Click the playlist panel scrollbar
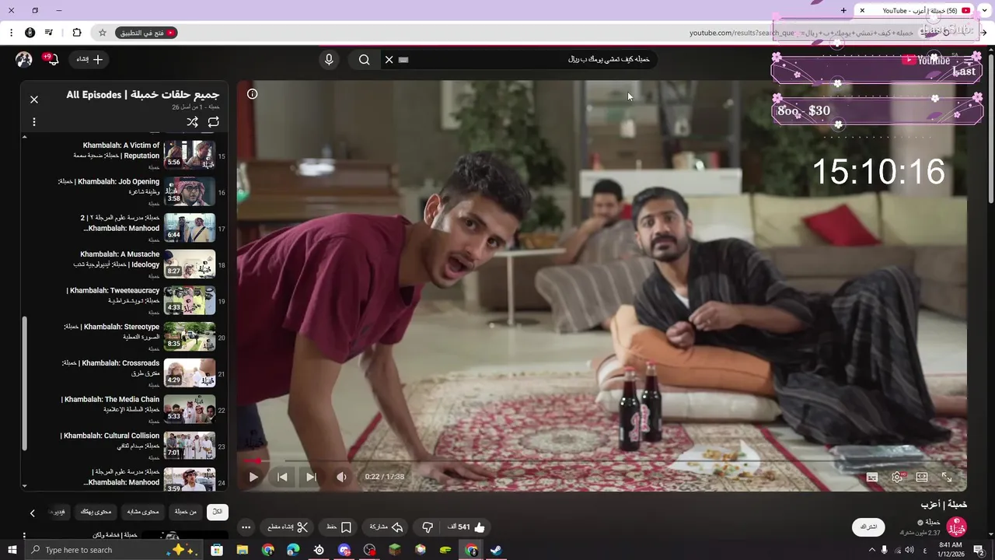Viewport: 995px width, 560px height. tap(24, 383)
